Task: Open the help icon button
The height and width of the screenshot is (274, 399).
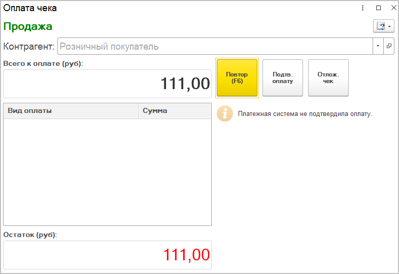Action: [381, 26]
